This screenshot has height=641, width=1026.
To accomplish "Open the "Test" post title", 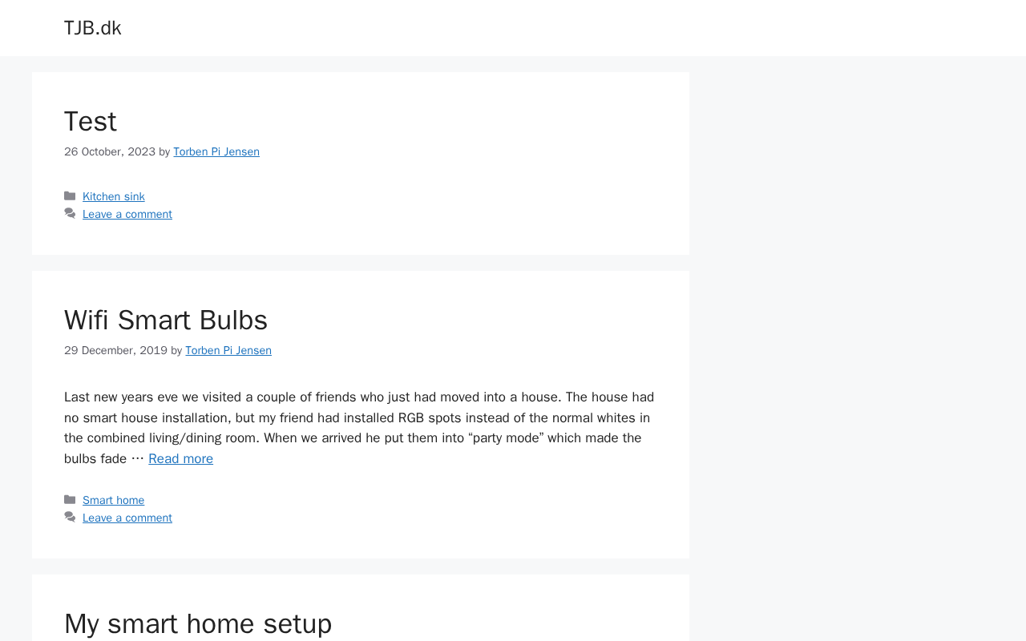I will pos(91,122).
